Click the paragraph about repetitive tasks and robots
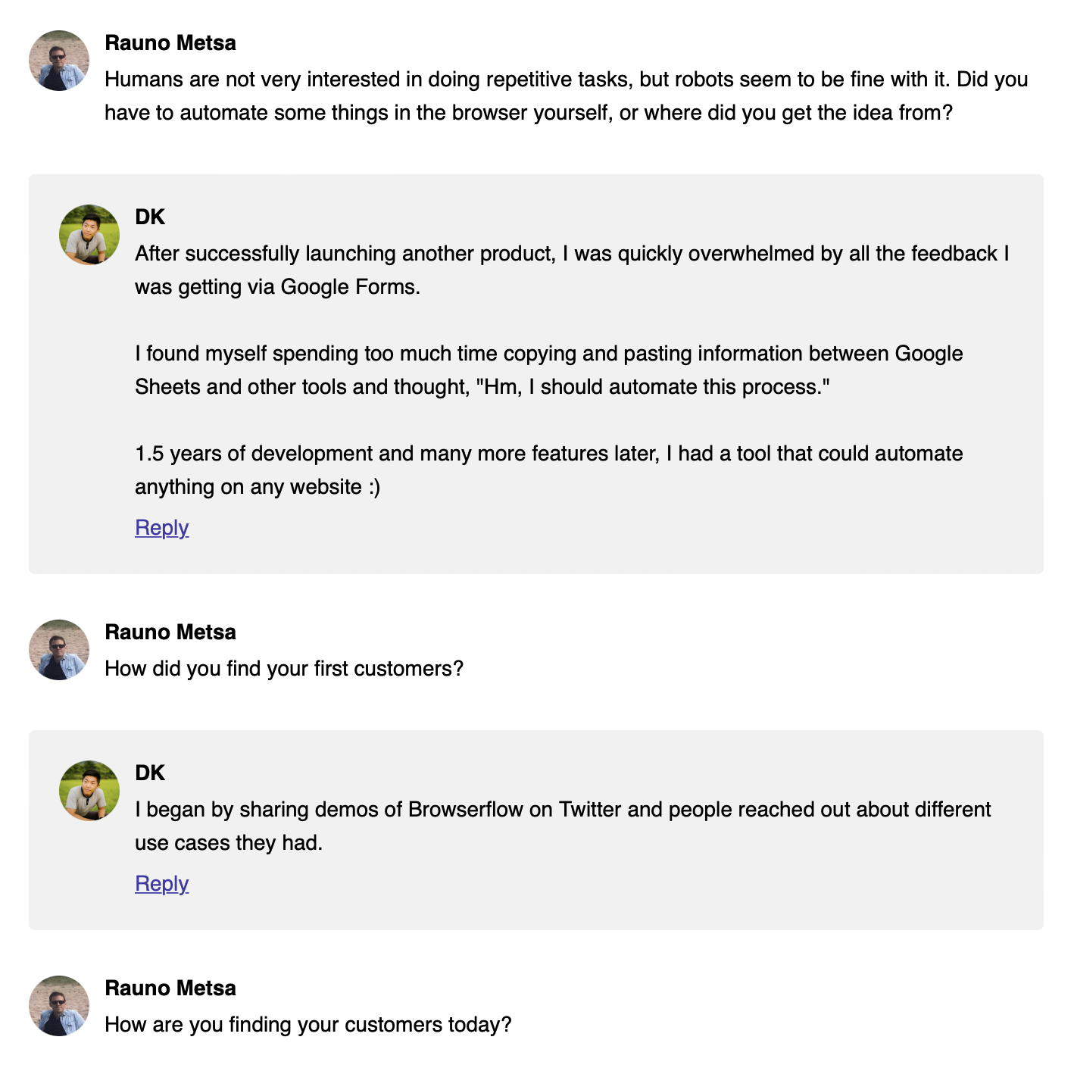The image size is (1074, 1068). click(567, 96)
